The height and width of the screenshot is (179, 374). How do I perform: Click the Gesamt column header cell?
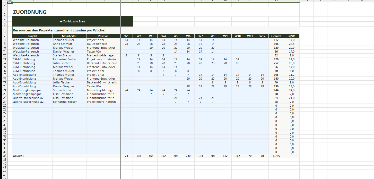(x=276, y=36)
